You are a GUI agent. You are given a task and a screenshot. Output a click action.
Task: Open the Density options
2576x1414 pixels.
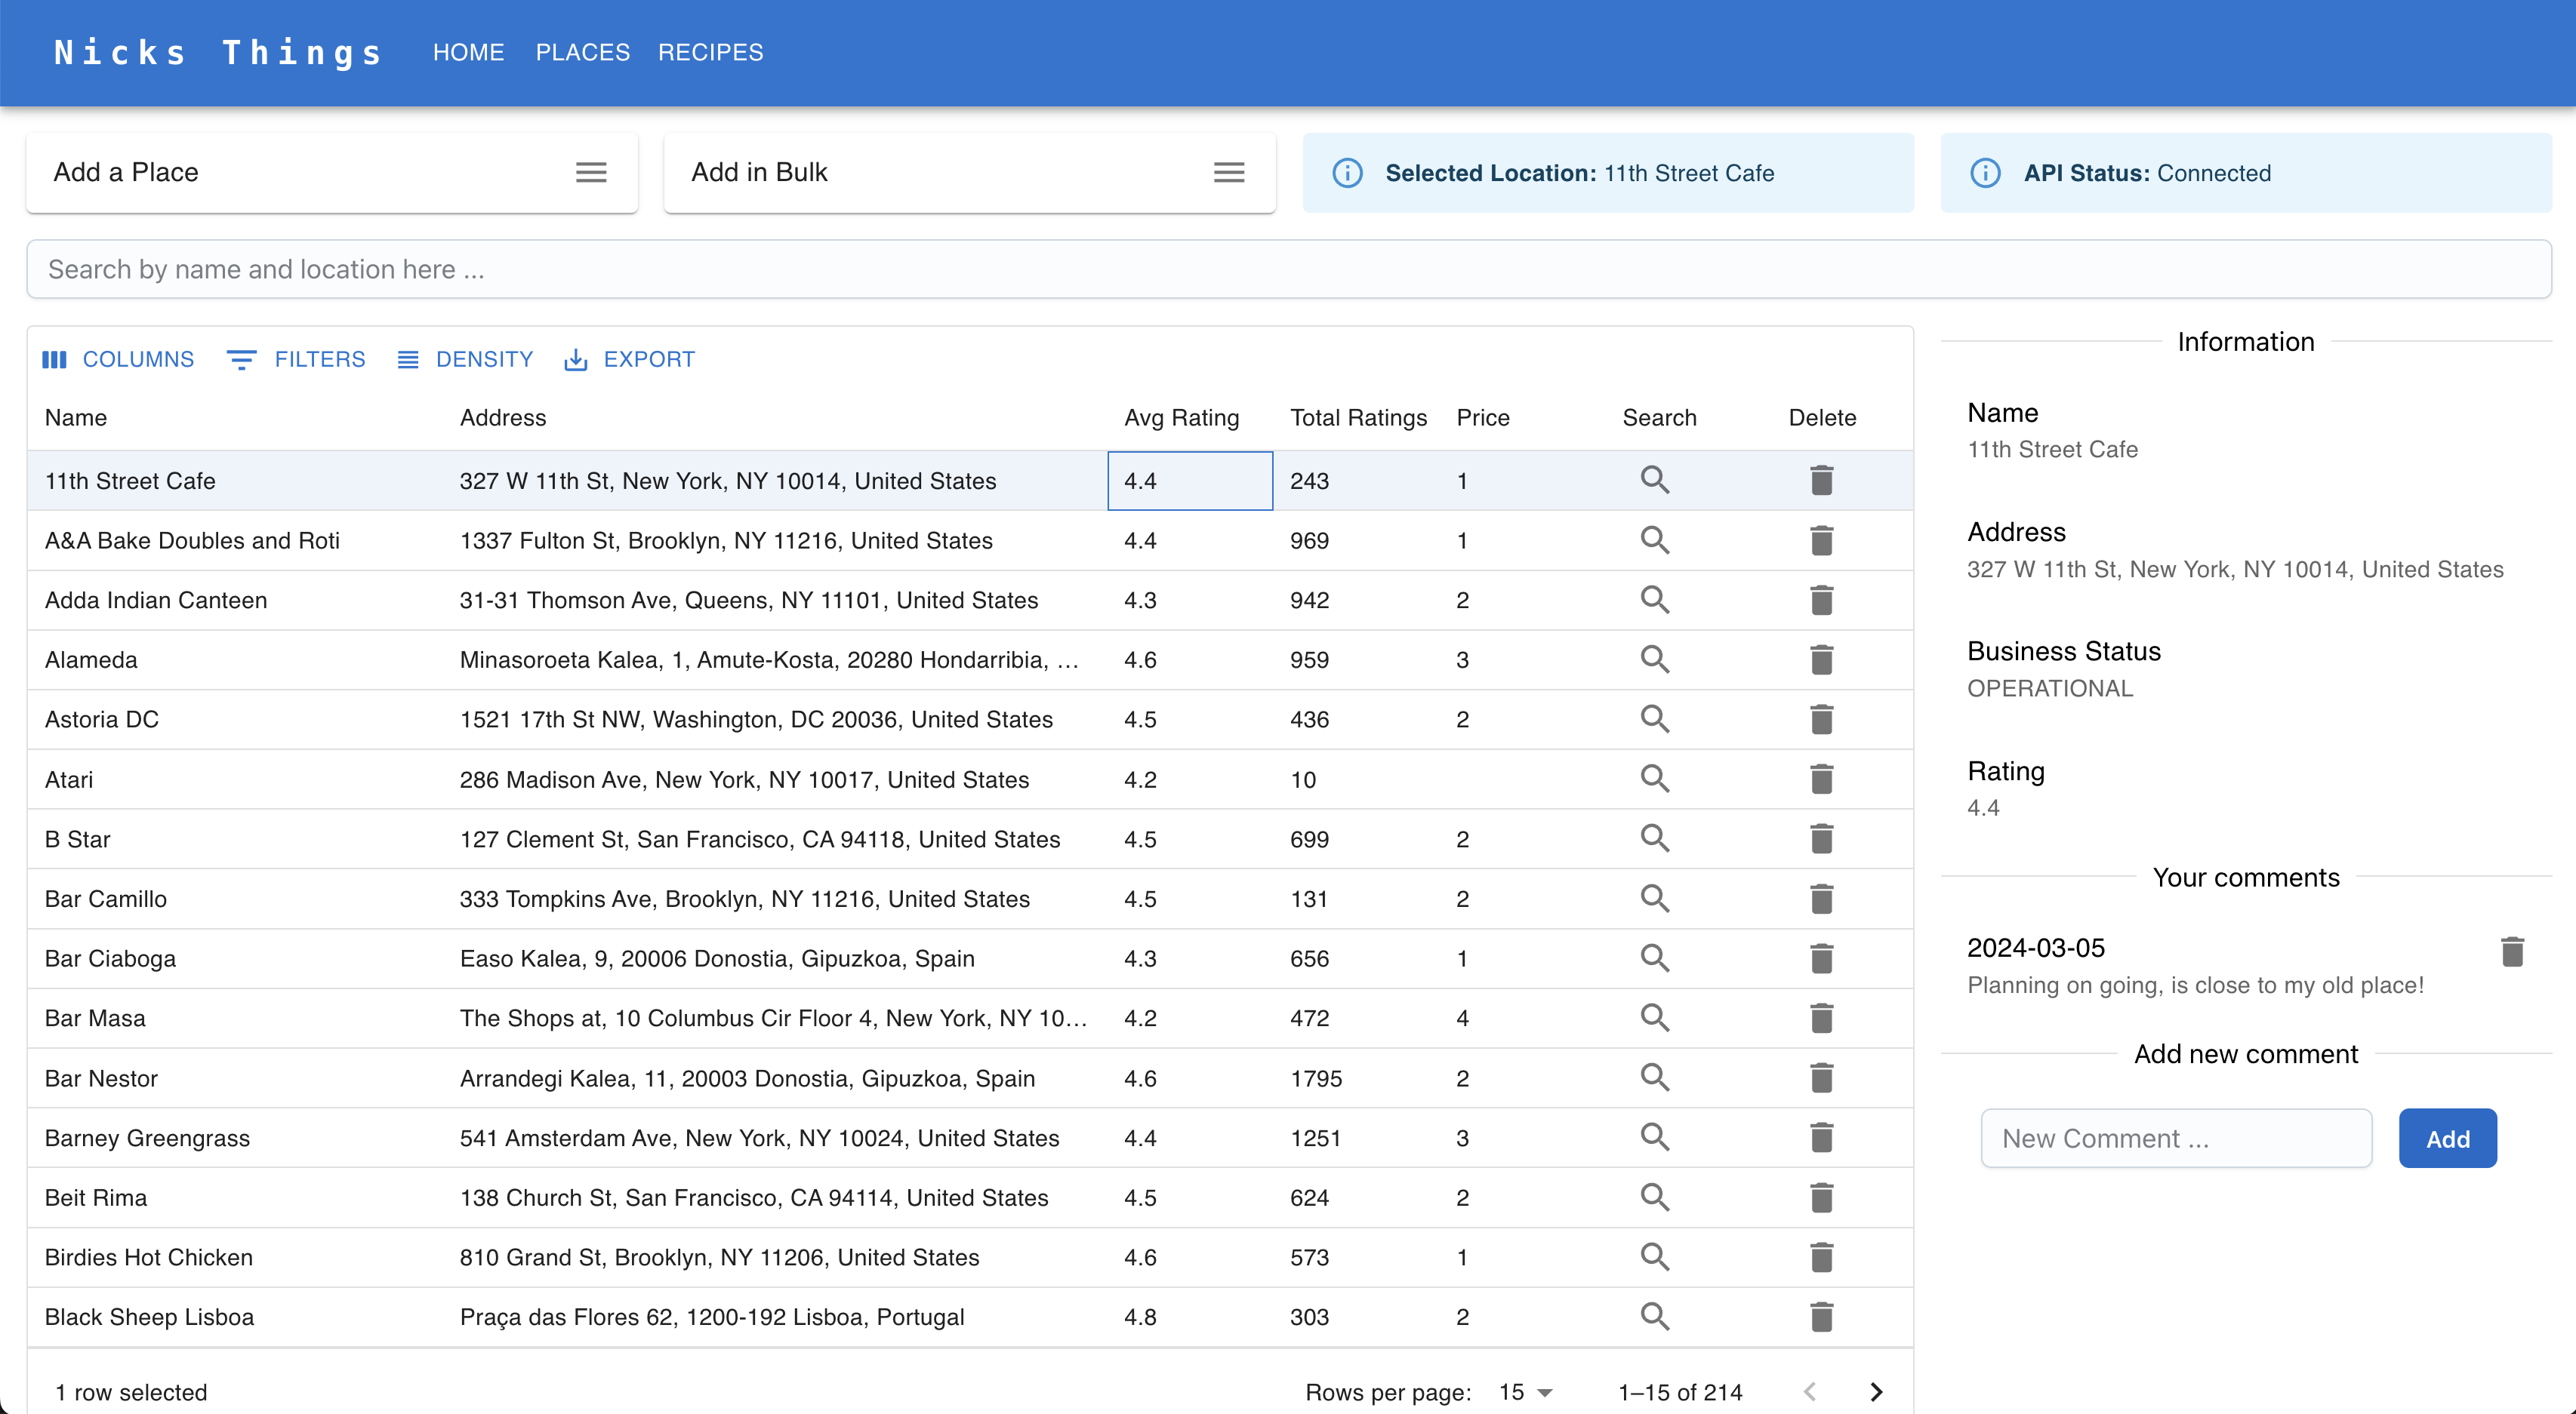[x=465, y=358]
